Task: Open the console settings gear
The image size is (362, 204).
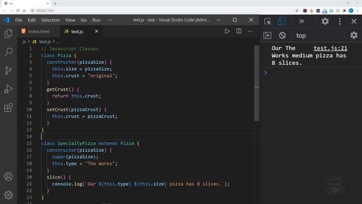Action: [x=354, y=35]
